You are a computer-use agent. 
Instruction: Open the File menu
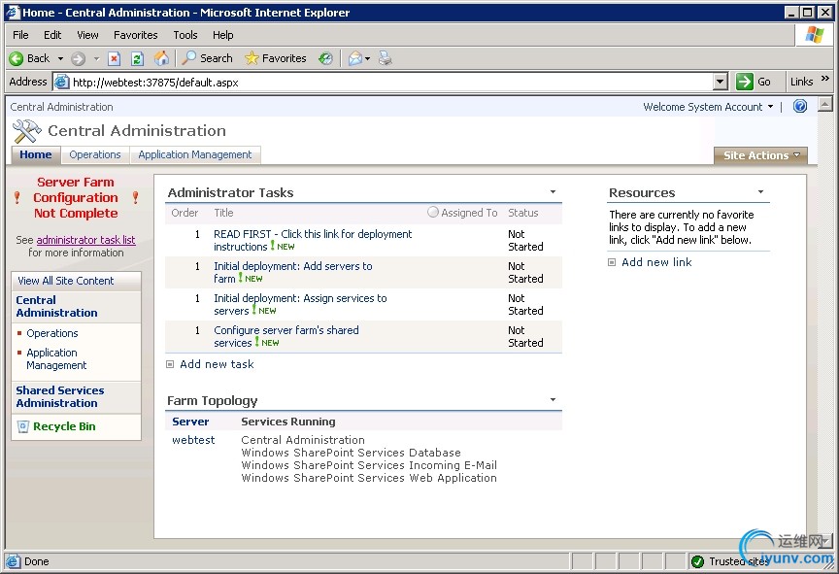click(x=20, y=35)
